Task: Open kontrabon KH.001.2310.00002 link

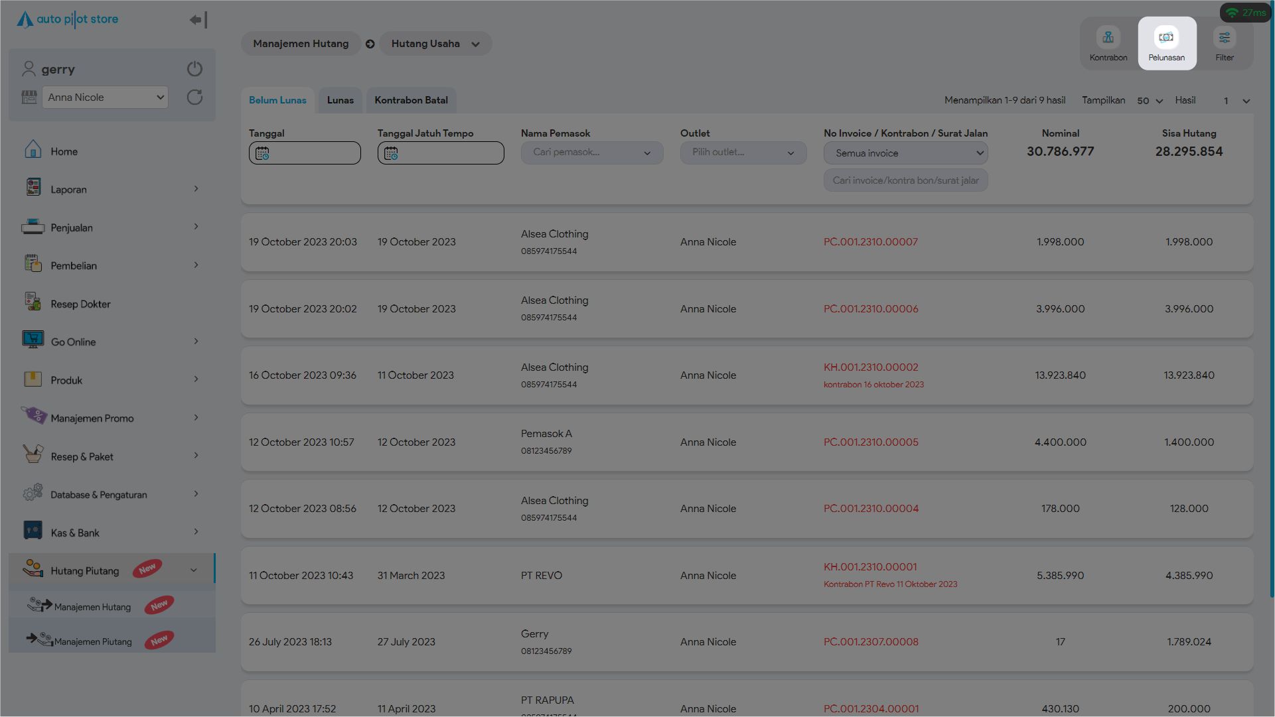Action: point(870,367)
